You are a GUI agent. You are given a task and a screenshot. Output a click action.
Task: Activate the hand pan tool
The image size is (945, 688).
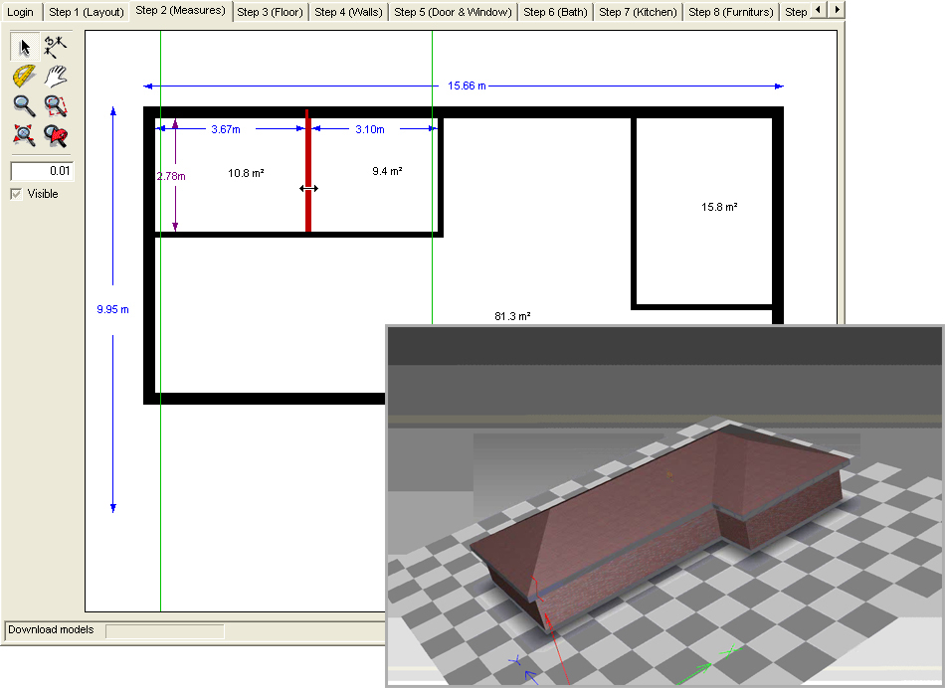coord(56,77)
